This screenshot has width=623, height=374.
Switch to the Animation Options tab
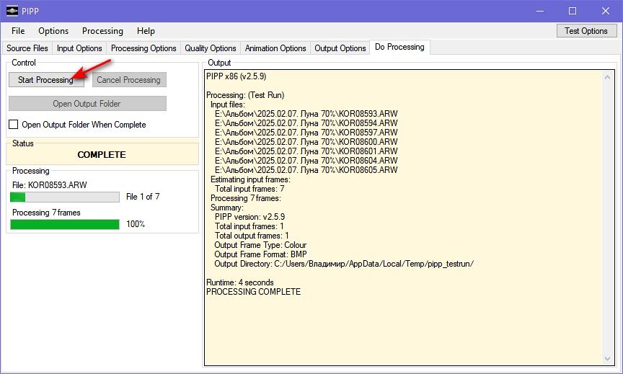point(275,48)
